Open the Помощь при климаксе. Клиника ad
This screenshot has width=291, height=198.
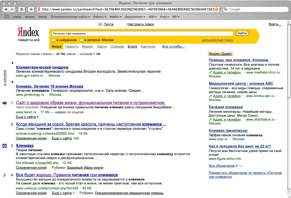239,60
